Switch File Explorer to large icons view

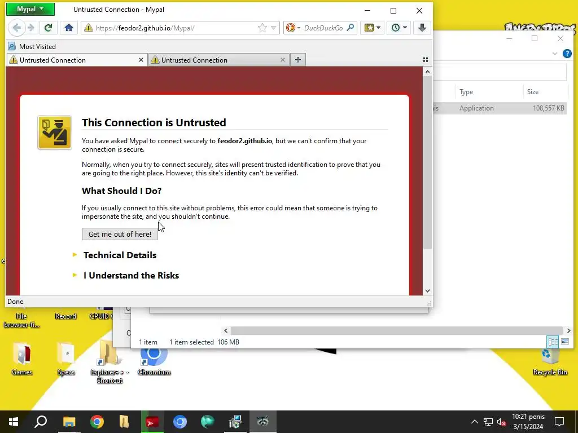(564, 342)
